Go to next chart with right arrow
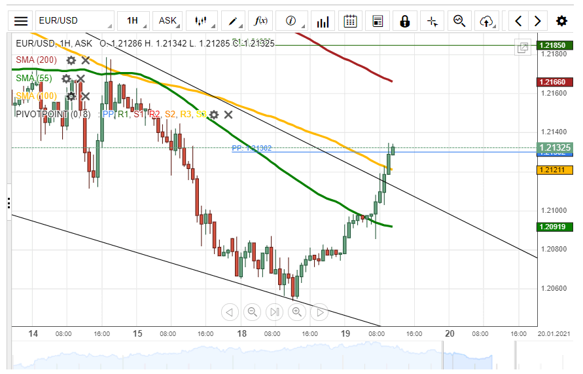Viewport: 583px width, 374px height. tap(537, 21)
